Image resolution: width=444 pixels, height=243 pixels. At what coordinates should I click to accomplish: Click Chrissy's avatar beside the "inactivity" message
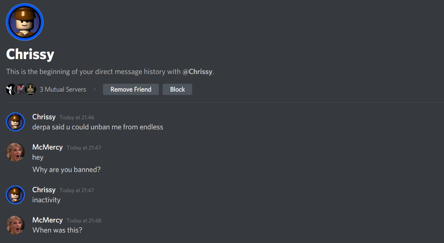click(x=15, y=195)
